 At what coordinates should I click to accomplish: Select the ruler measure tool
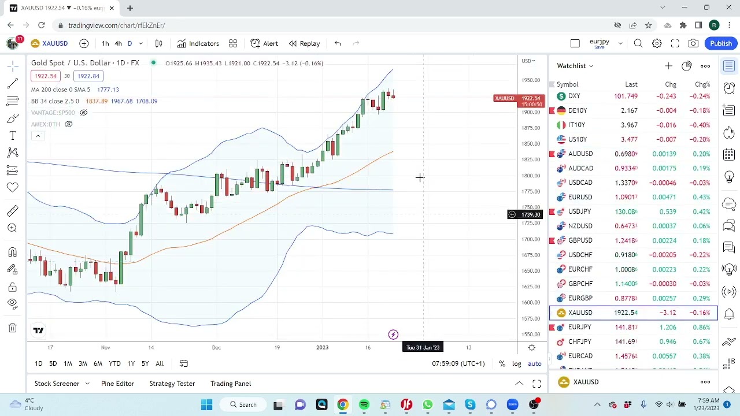click(12, 211)
